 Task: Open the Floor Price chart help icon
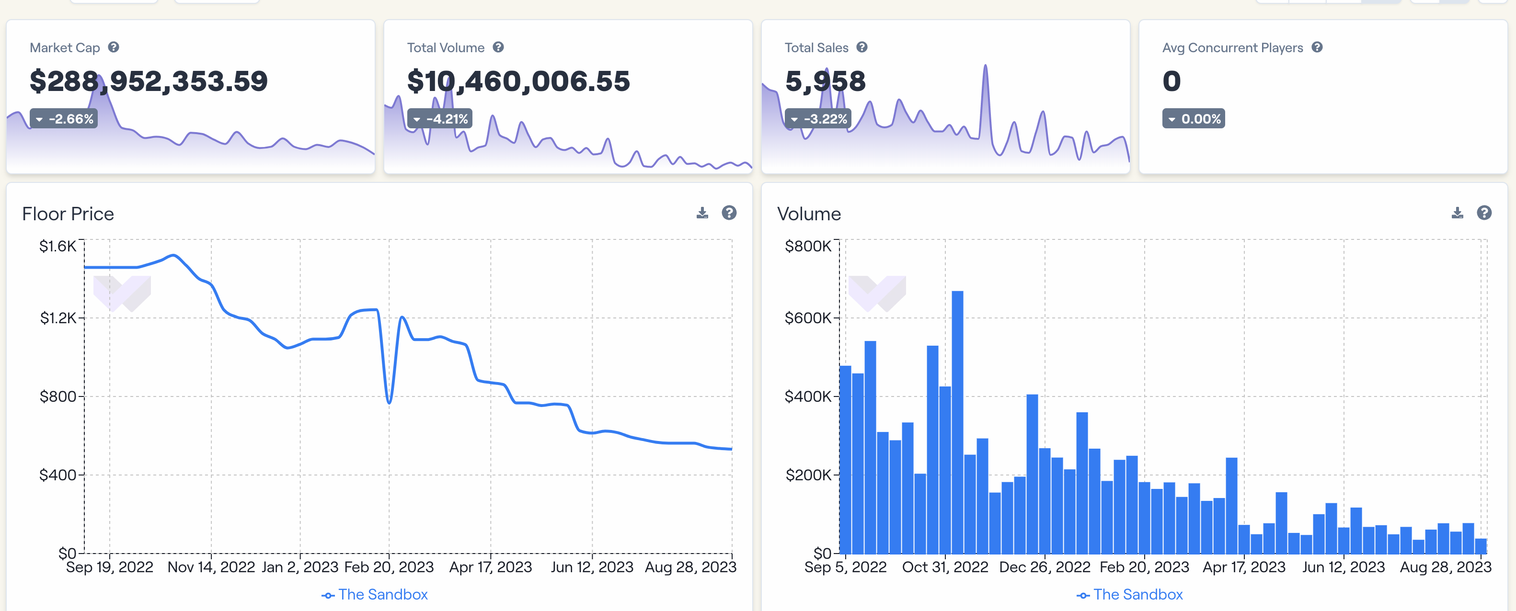[x=729, y=213]
